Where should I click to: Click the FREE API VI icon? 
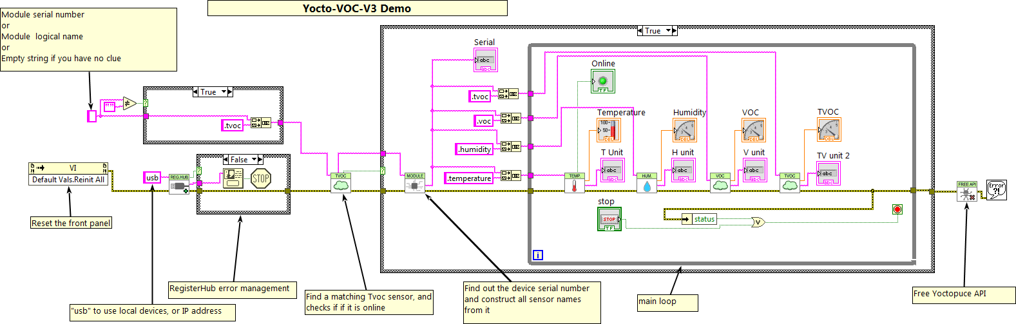click(x=966, y=191)
